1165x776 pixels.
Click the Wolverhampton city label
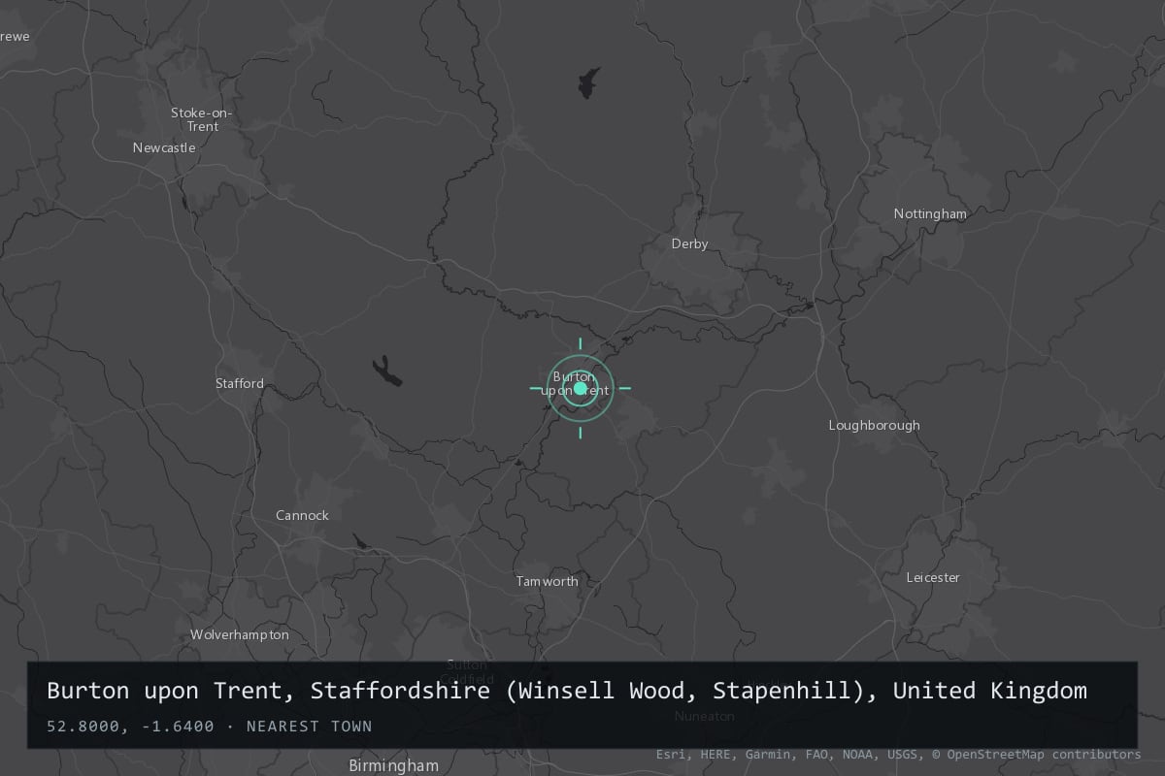click(239, 634)
